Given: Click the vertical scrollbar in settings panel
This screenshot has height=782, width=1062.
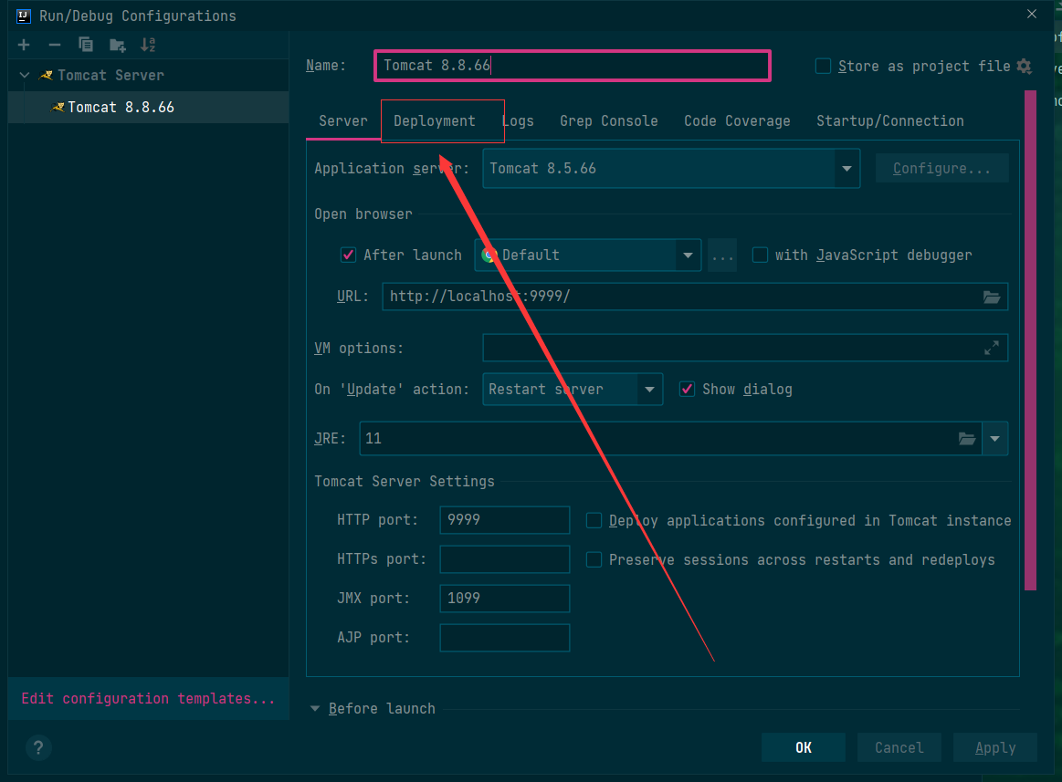Looking at the screenshot, I should coord(1030,340).
